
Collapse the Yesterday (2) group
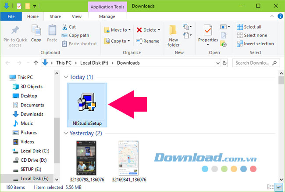point(65,133)
